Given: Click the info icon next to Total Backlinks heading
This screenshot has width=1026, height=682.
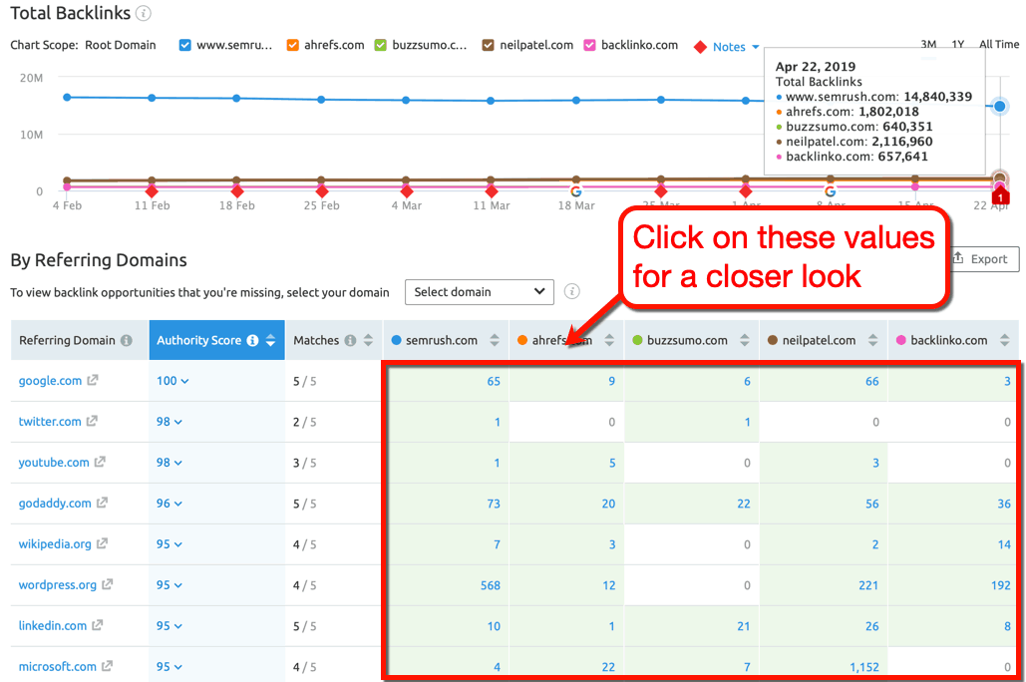Looking at the screenshot, I should tap(144, 13).
